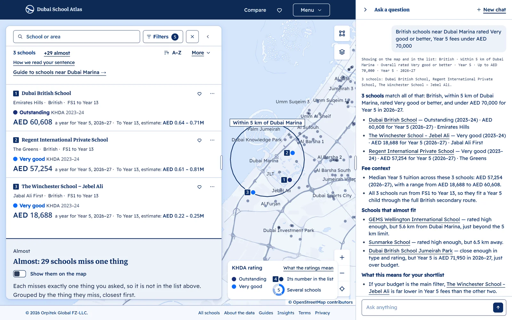Collapse the Ask a question panel
This screenshot has width=512, height=320.
tap(365, 10)
